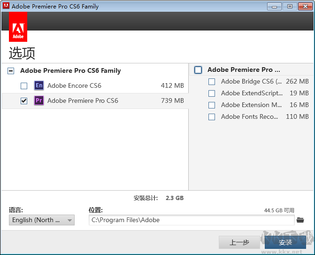The image size is (315, 255).
Task: Open the language dropdown showing English
Action: point(42,220)
